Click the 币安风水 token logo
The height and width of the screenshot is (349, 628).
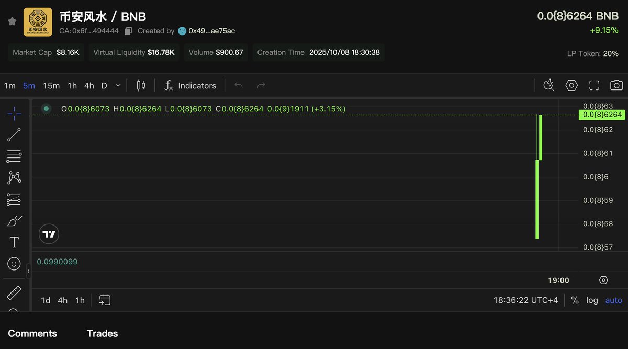point(38,22)
